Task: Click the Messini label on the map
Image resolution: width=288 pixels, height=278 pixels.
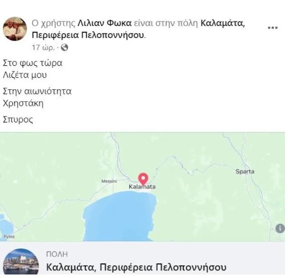Action: tap(109, 181)
